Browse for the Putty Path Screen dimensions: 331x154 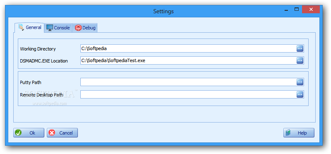(x=300, y=82)
